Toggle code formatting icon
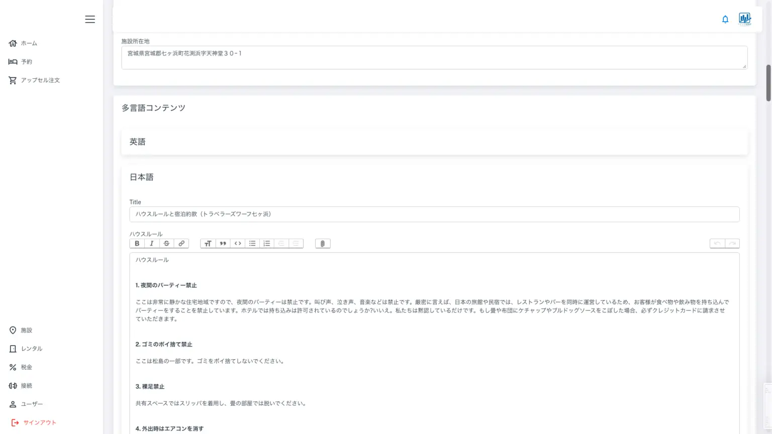 (238, 244)
